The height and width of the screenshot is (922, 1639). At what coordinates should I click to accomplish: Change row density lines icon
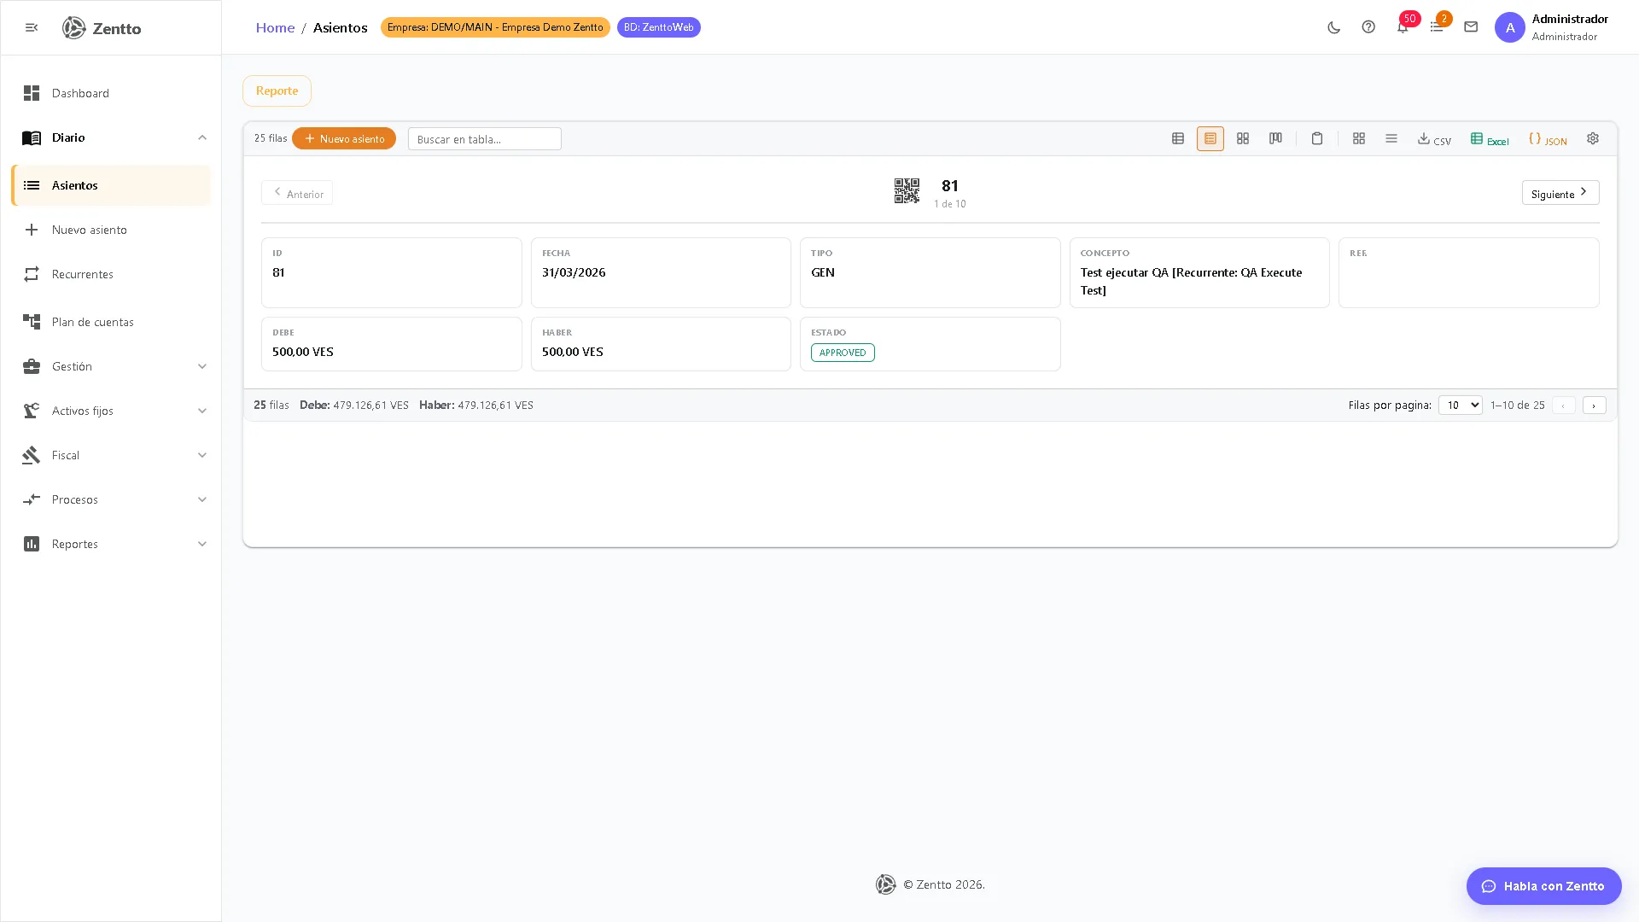(1391, 138)
